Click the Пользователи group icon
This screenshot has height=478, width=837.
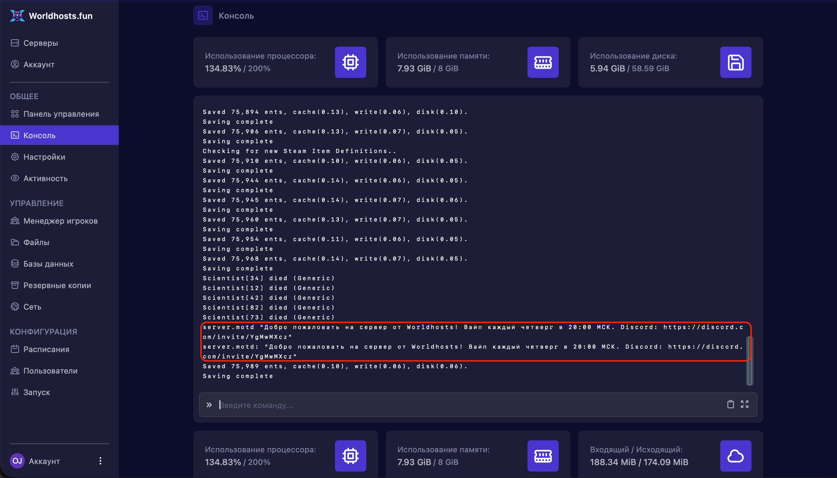[x=15, y=371]
